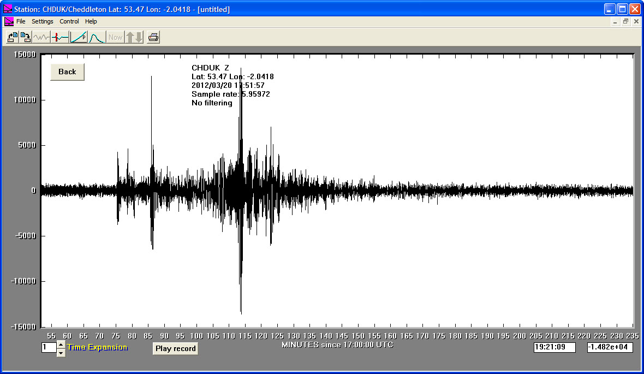The width and height of the screenshot is (644, 374).
Task: Click the MINUTES since 17:00:00 UTC label
Action: click(x=337, y=345)
